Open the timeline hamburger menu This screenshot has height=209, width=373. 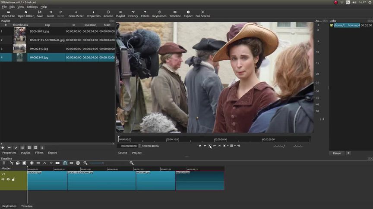tap(4, 163)
